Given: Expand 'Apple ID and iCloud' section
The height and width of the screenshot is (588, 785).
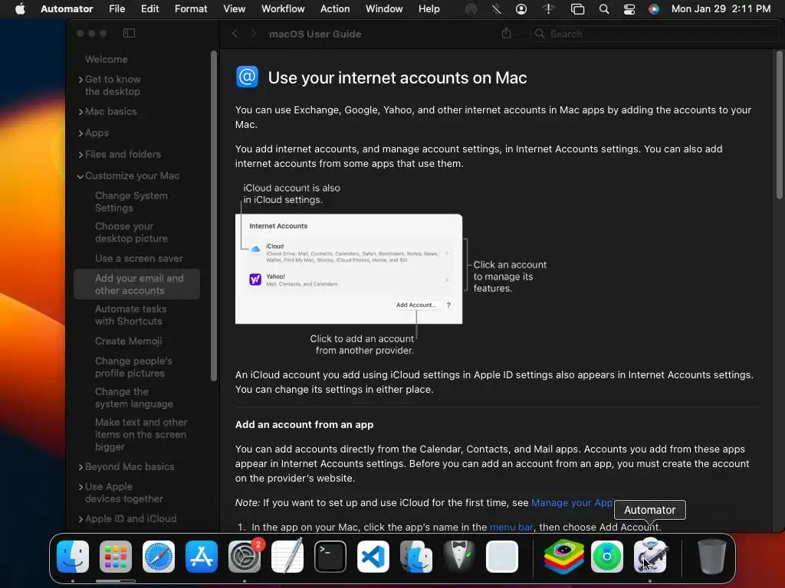Looking at the screenshot, I should [80, 519].
